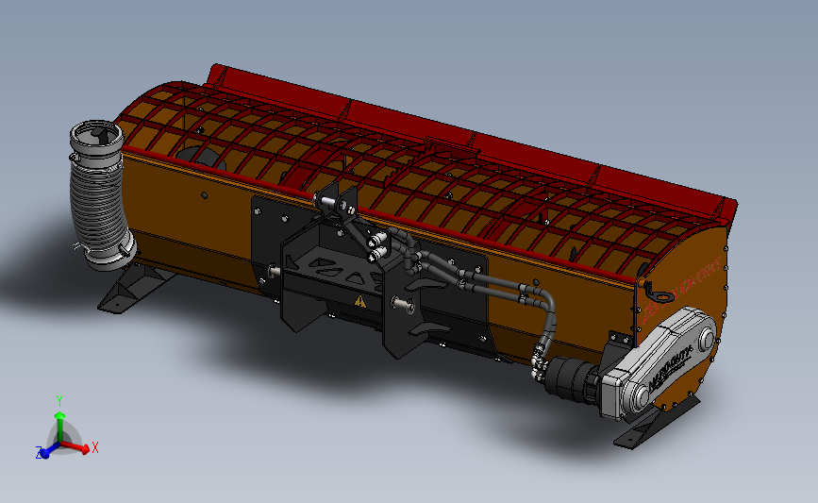Select the red hinged top cover of the trough
This screenshot has height=503, width=818.
pos(470,146)
